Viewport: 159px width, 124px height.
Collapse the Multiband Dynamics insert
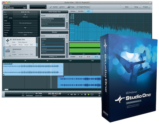[x=42, y=19]
